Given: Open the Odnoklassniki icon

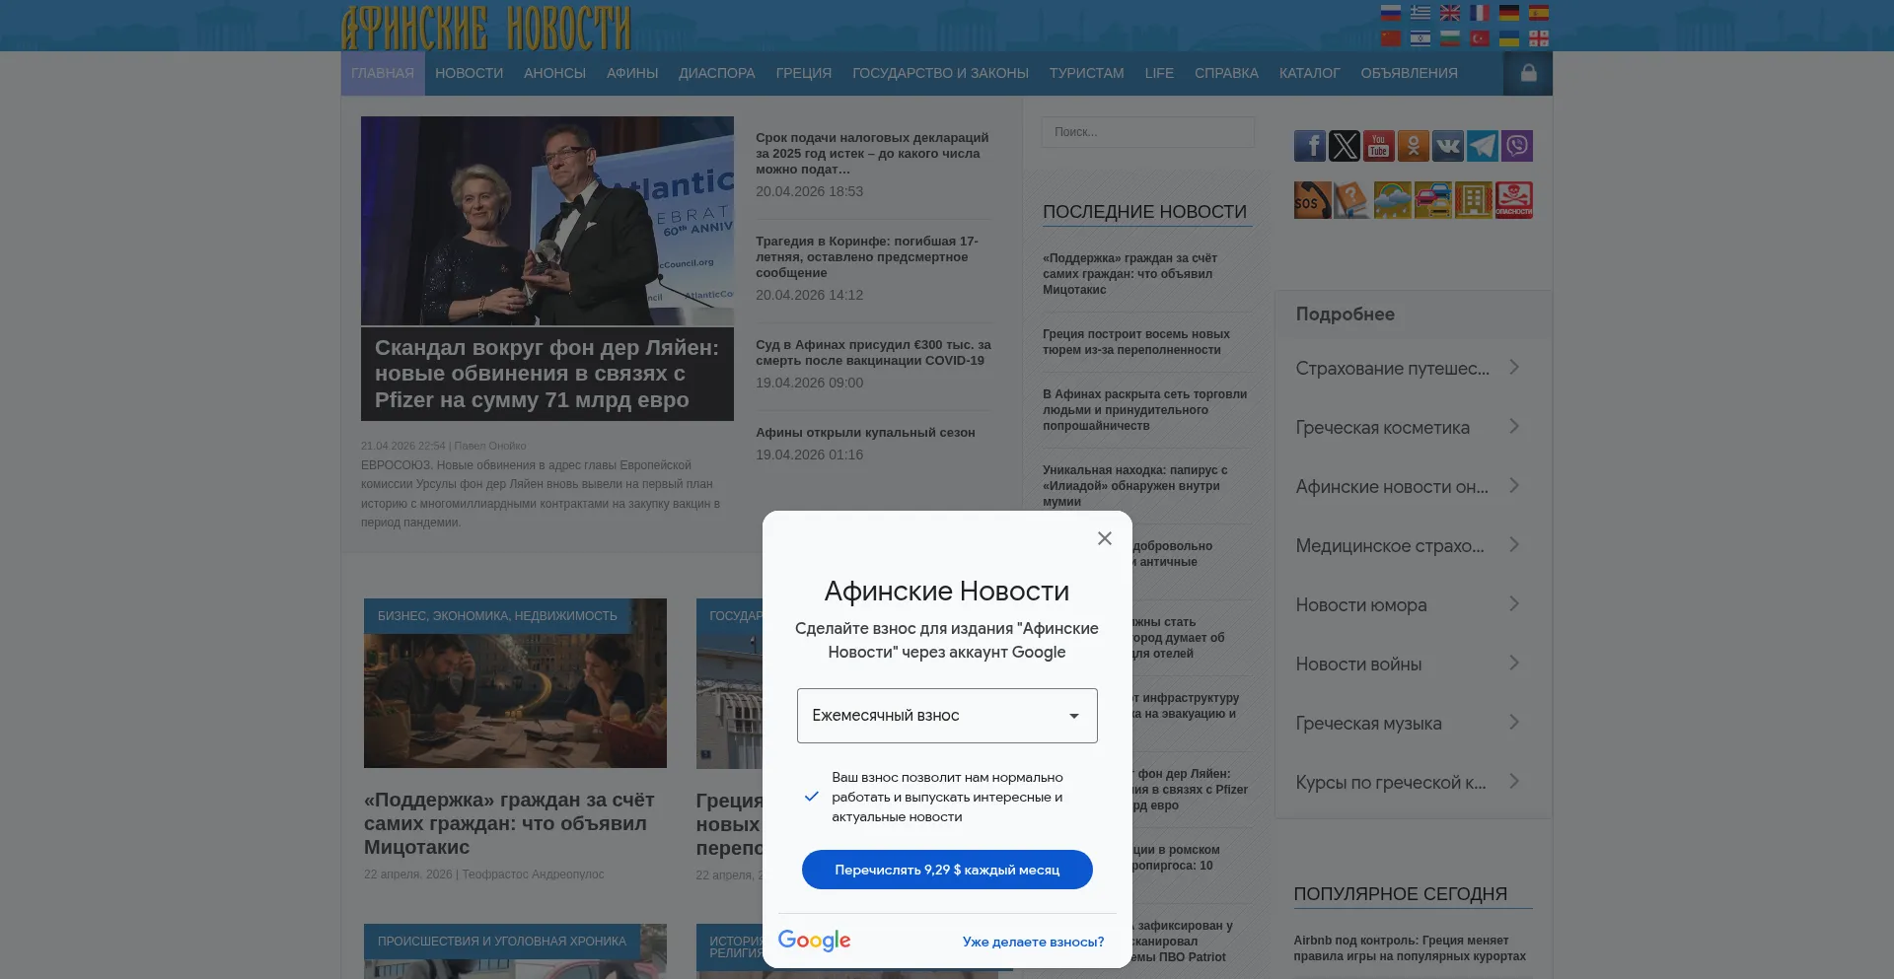Looking at the screenshot, I should coord(1414,146).
